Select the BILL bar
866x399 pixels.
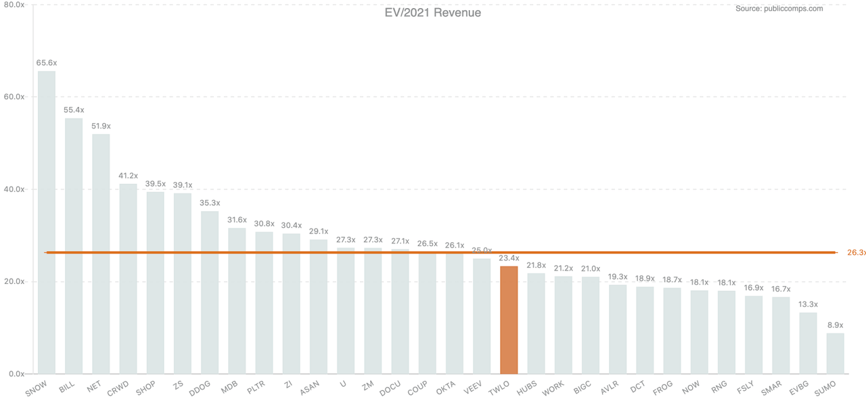click(74, 246)
